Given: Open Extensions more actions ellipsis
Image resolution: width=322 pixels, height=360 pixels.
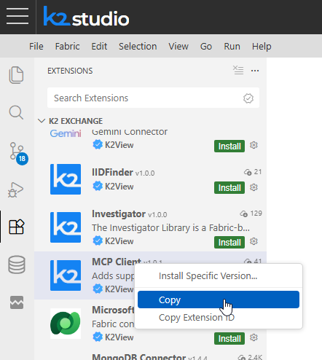Looking at the screenshot, I should coord(255,71).
